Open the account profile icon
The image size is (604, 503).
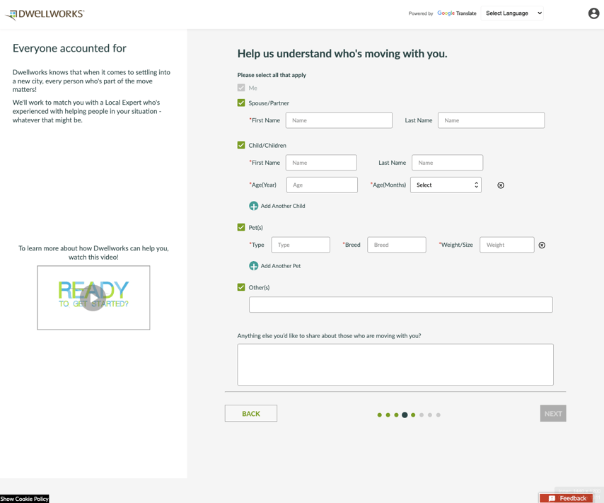[x=593, y=13]
